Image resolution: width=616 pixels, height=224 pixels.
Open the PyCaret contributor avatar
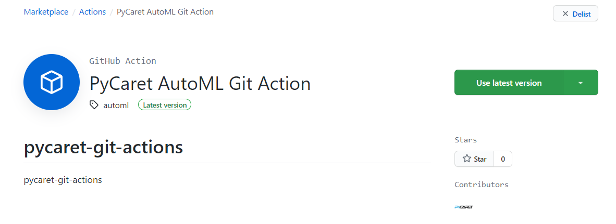(463, 207)
